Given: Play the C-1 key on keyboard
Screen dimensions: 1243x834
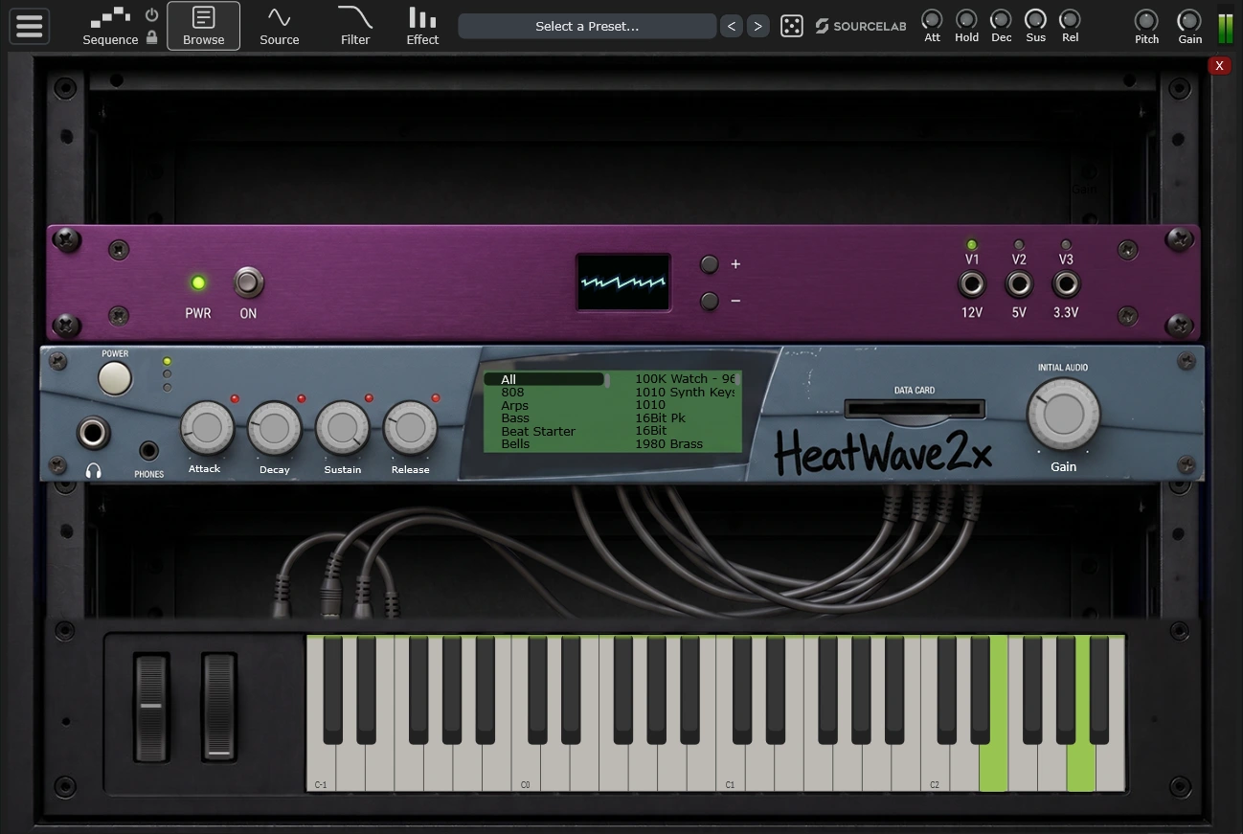Looking at the screenshot, I should click(321, 766).
